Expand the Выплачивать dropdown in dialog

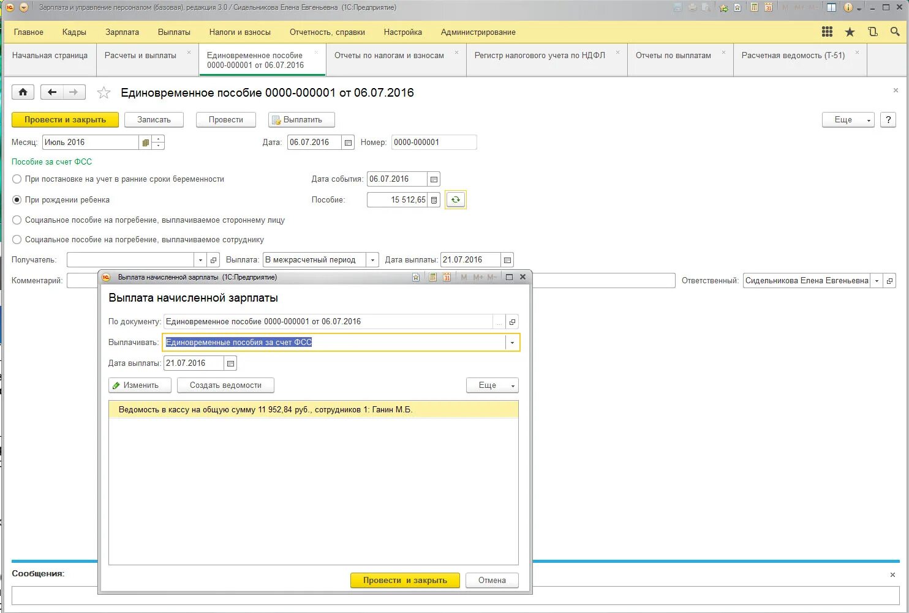pyautogui.click(x=512, y=343)
